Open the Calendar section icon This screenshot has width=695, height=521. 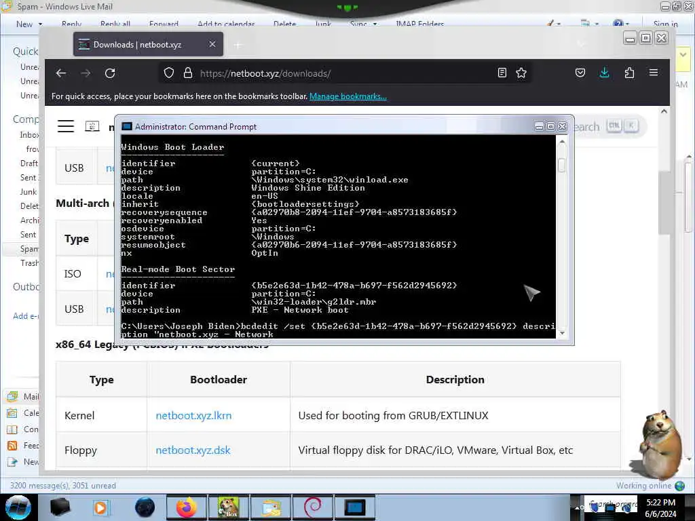tap(12, 413)
